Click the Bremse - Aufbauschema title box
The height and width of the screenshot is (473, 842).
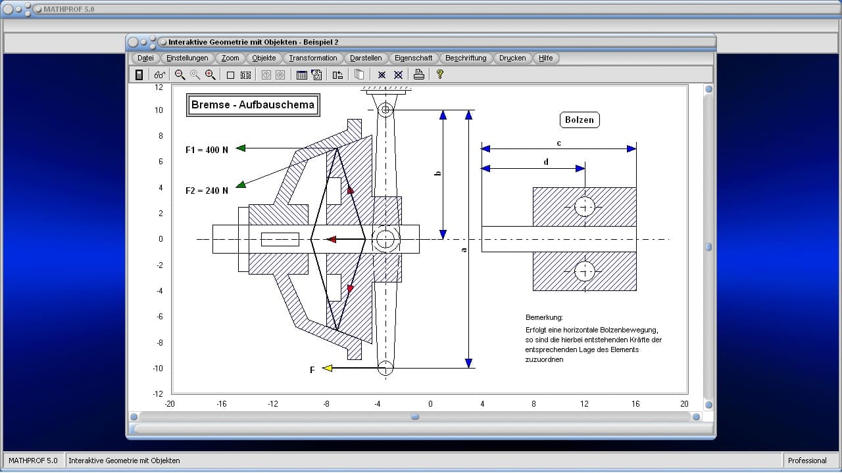[x=253, y=105]
